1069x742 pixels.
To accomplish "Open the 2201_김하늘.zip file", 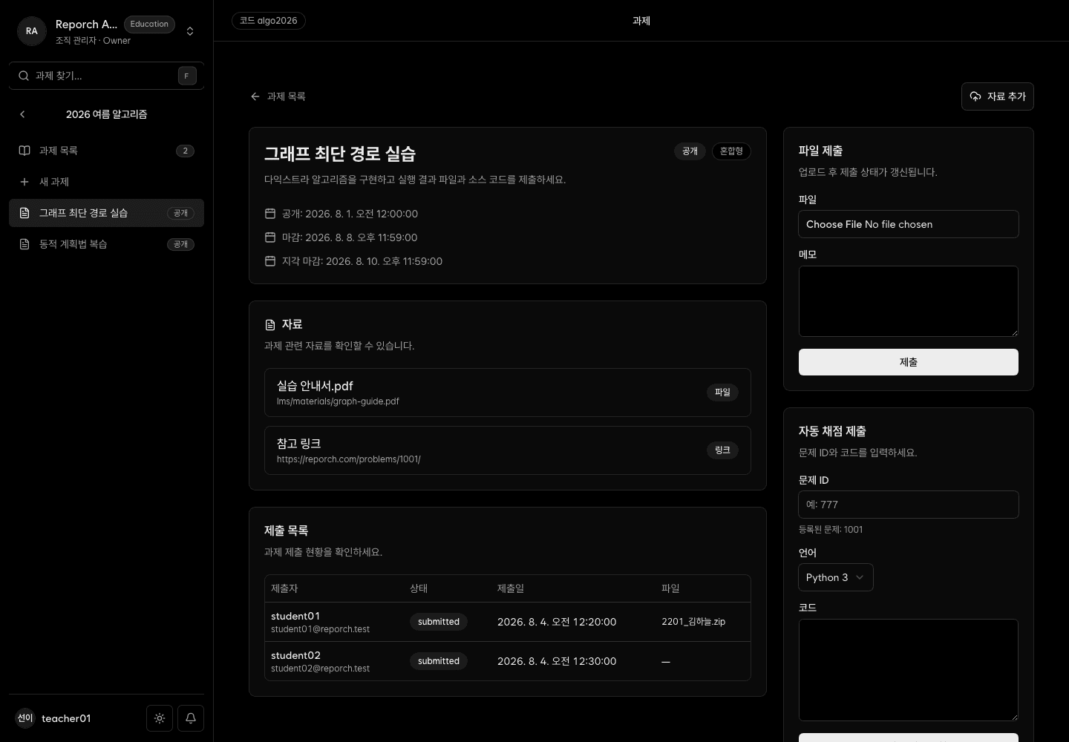I will click(x=693, y=622).
